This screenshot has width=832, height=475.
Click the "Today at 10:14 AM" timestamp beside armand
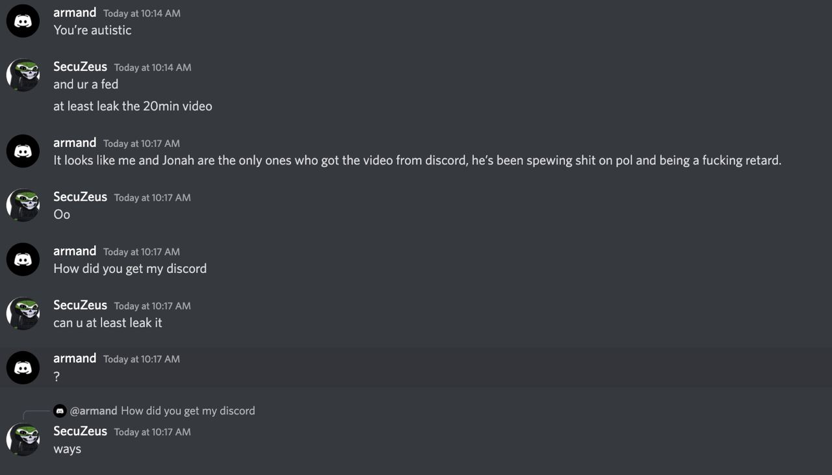tap(142, 13)
